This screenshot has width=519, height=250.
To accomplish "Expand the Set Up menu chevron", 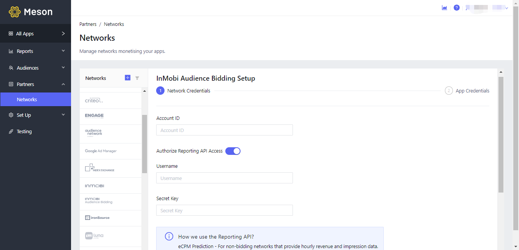I will coord(63,115).
